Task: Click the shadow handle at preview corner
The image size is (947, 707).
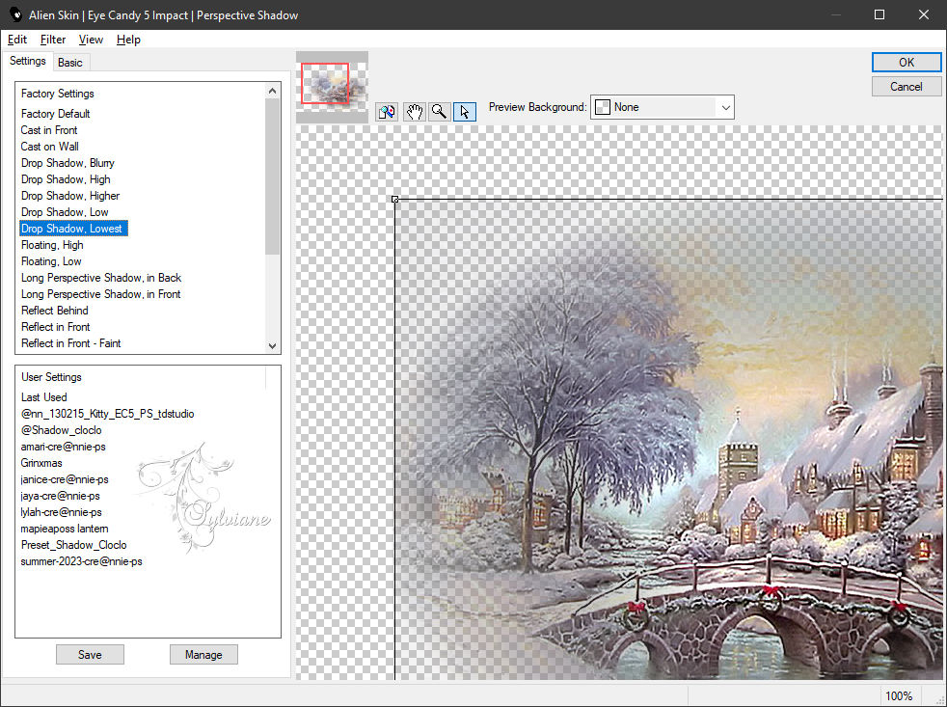Action: click(x=395, y=199)
